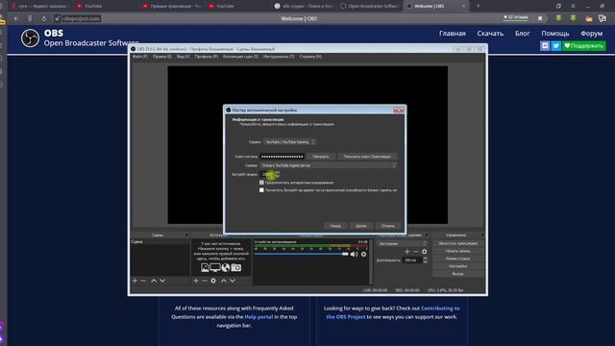Image resolution: width=615 pixels, height=346 pixels.
Task: Reload the page with refresh icon
Action: [x=43, y=18]
